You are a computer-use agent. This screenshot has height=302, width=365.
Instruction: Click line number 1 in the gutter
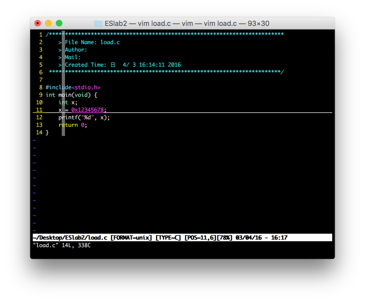pos(41,35)
